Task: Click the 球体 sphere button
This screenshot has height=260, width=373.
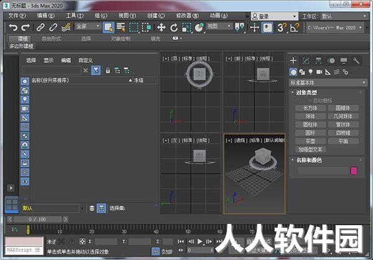Action: 310,116
